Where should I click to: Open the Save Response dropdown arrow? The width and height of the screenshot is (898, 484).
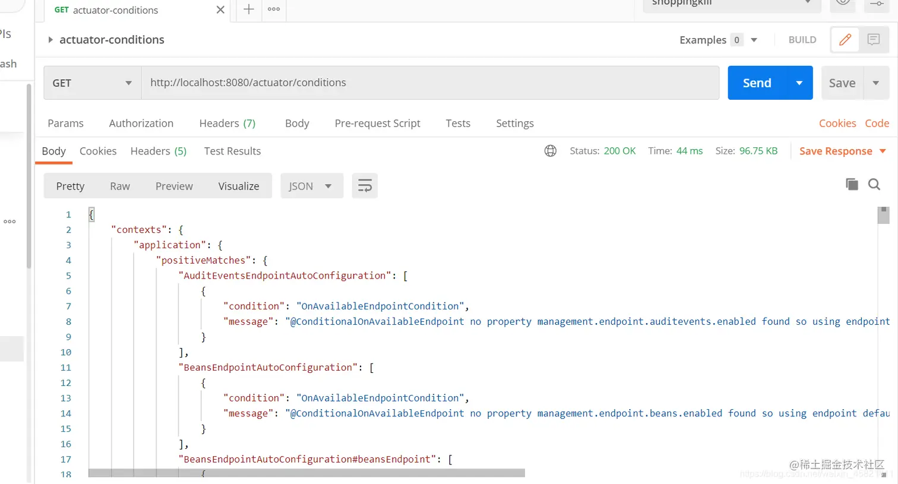point(883,151)
